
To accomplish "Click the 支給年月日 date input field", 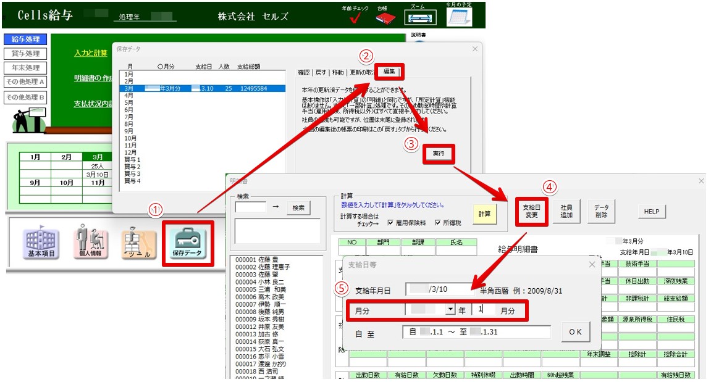I will point(439,289).
